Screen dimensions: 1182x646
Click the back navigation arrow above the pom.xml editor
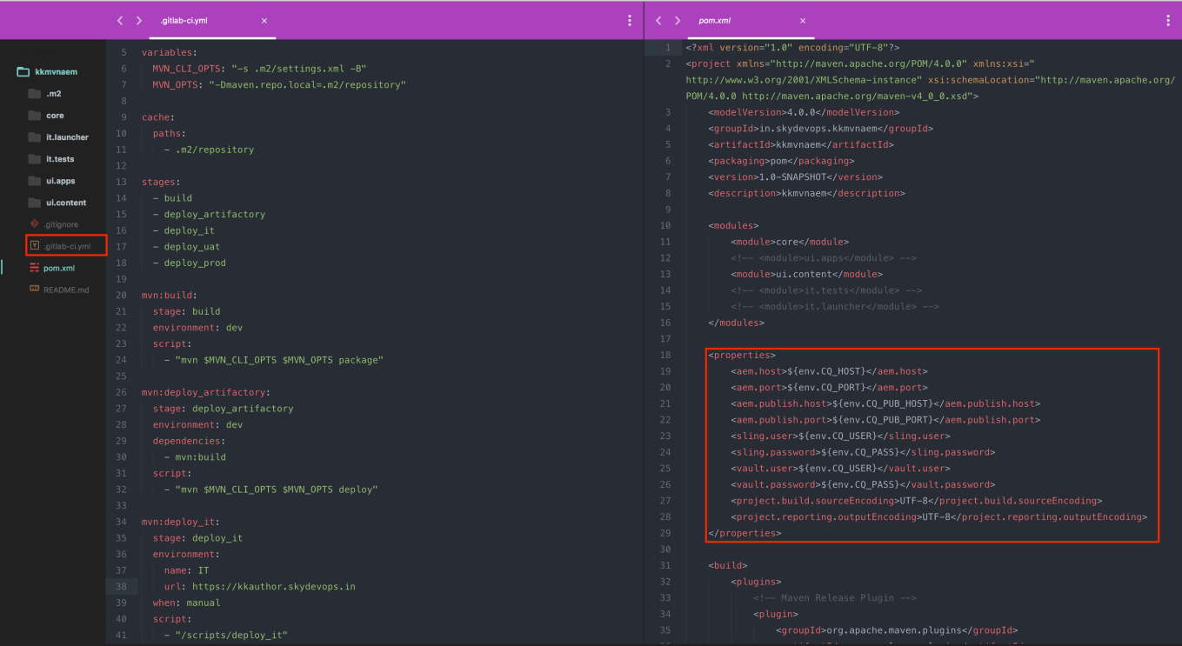click(x=658, y=20)
